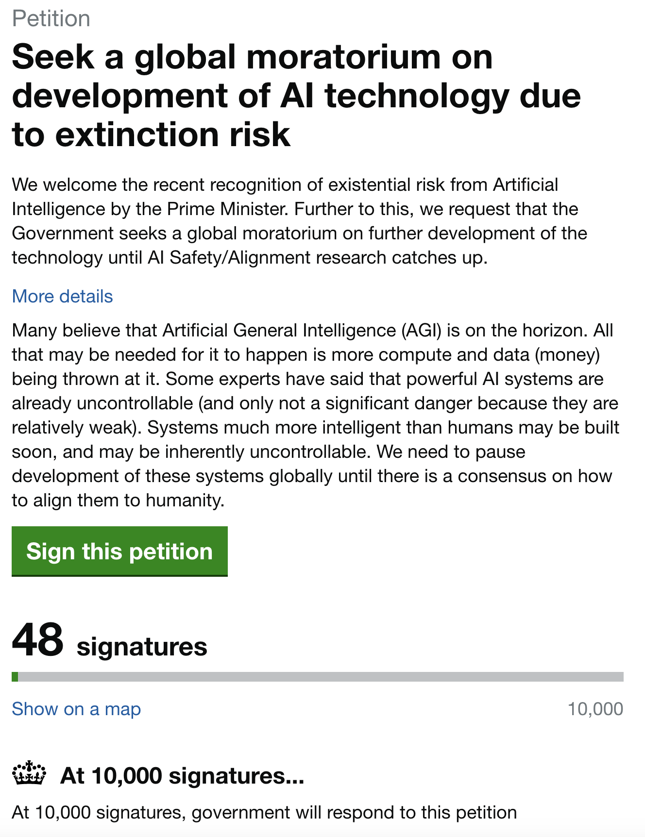This screenshot has width=645, height=837.
Task: Click the paragraph about Artificial General Intelligence
Action: click(316, 415)
